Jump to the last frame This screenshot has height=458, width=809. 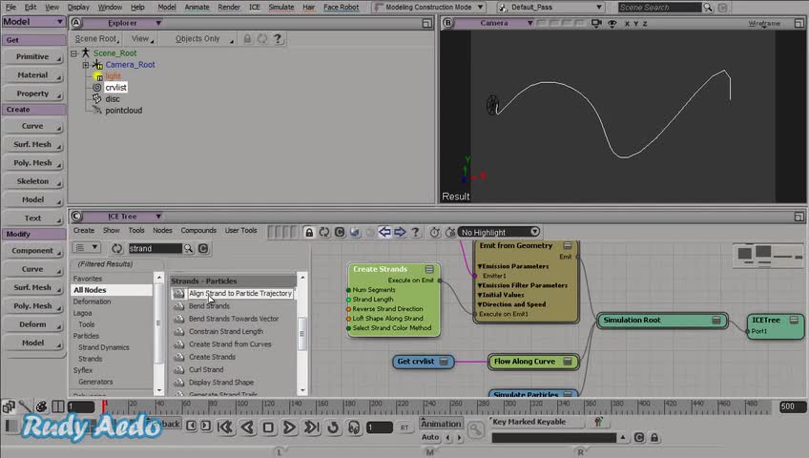(311, 427)
